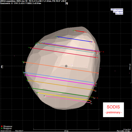Image resolution: width=132 pixels, height=132 pixels.
Task: Click the 10 km Grid text
Action: 127,130
